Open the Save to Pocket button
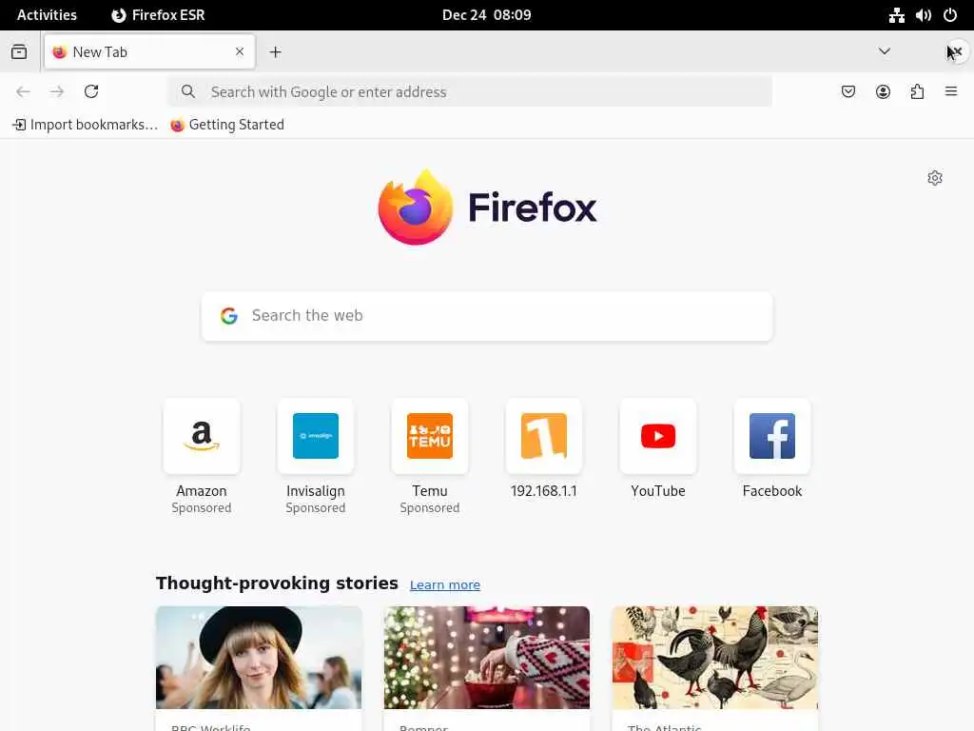This screenshot has height=731, width=974. pos(847,92)
